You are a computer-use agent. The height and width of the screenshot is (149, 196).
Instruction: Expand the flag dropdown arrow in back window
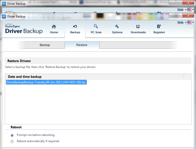point(193,9)
